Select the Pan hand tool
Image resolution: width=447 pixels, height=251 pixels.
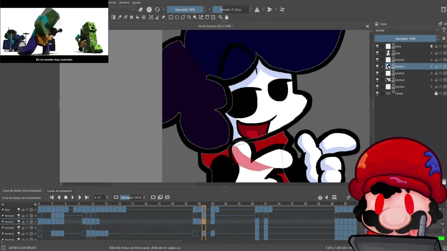click(x=227, y=17)
